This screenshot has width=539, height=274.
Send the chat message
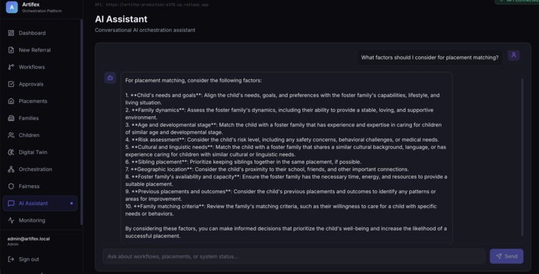(x=506, y=256)
